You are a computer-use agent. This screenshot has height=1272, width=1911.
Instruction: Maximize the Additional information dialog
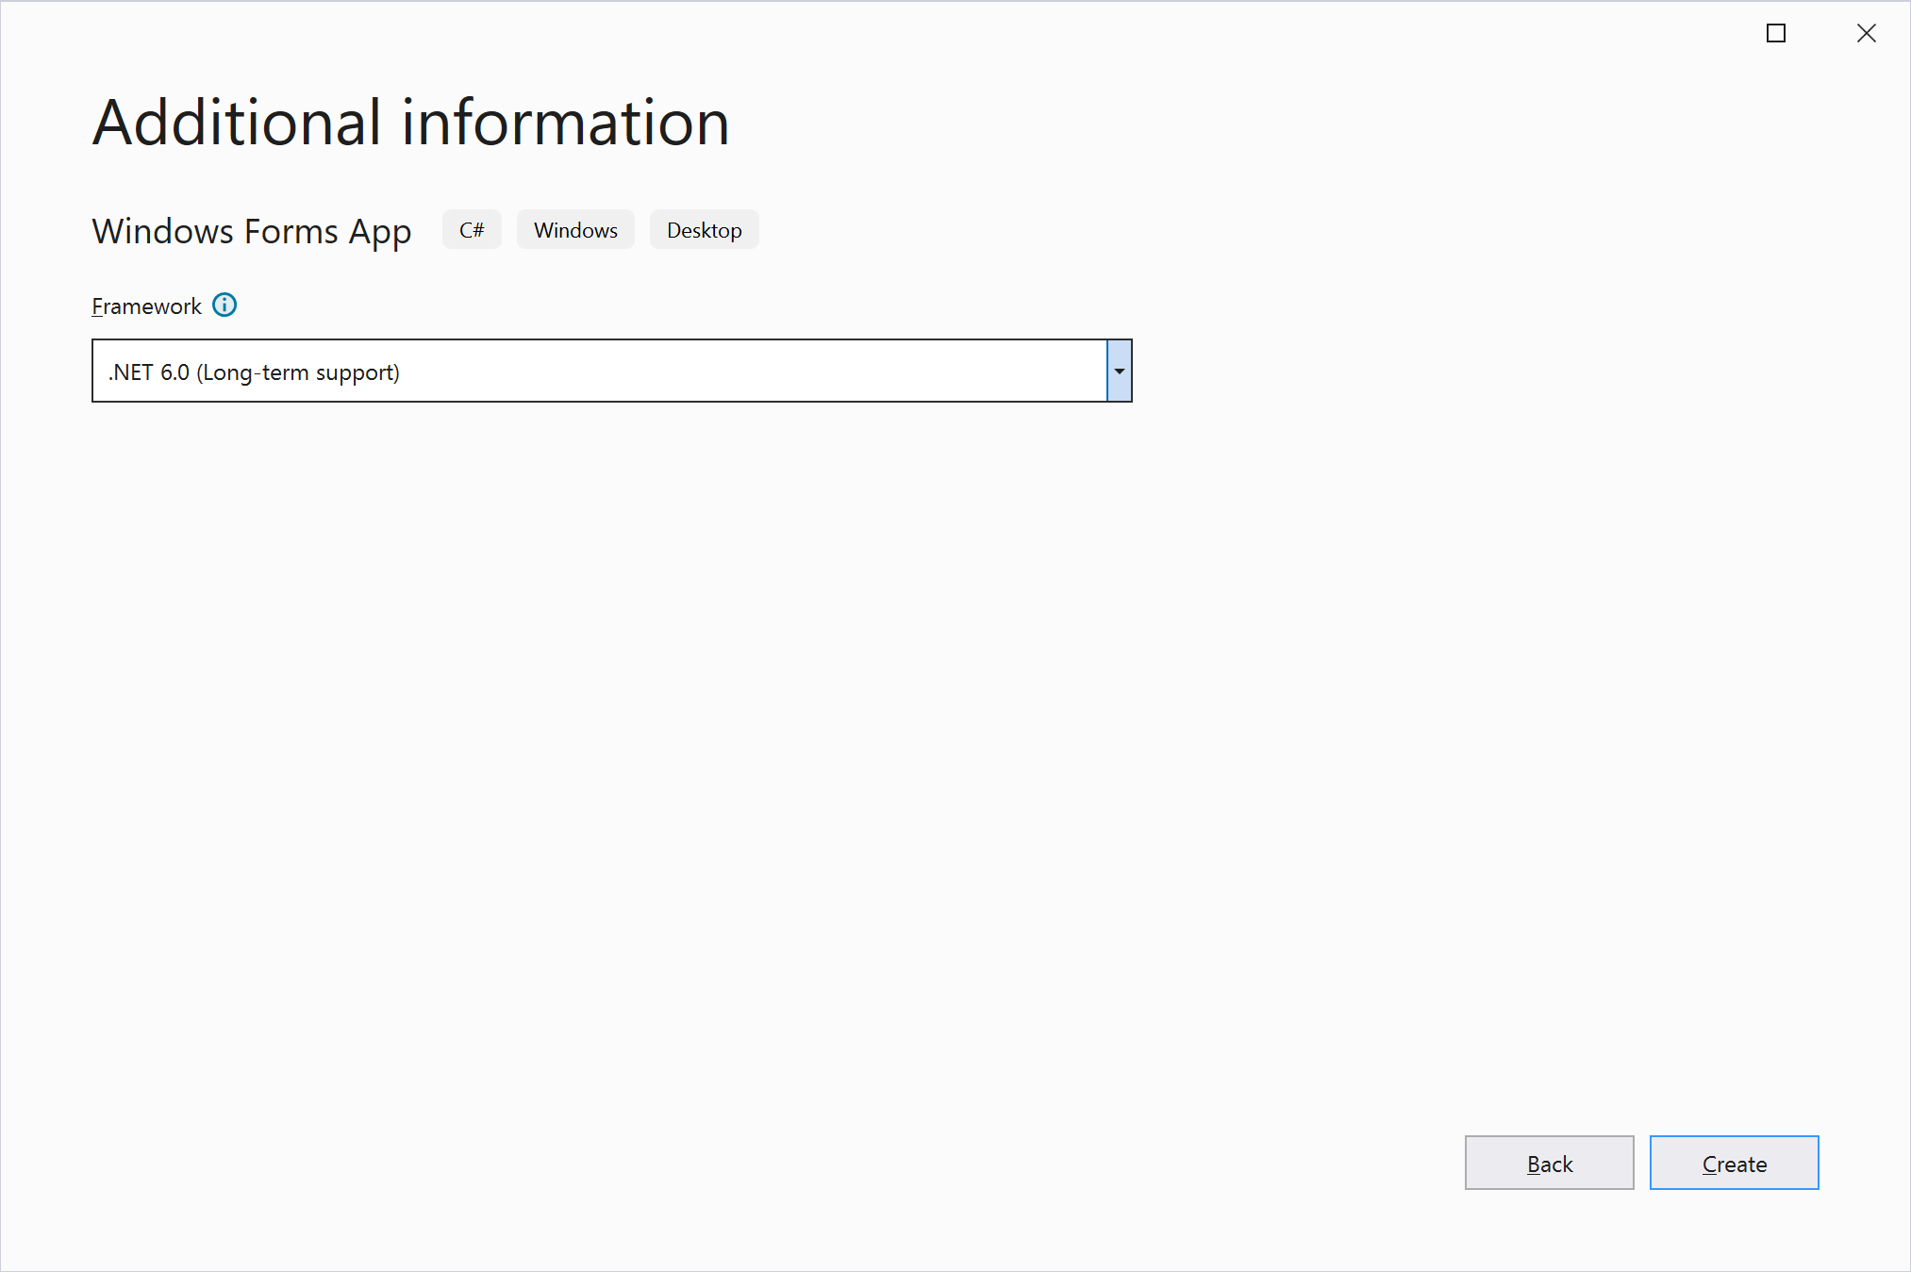pyautogui.click(x=1776, y=34)
